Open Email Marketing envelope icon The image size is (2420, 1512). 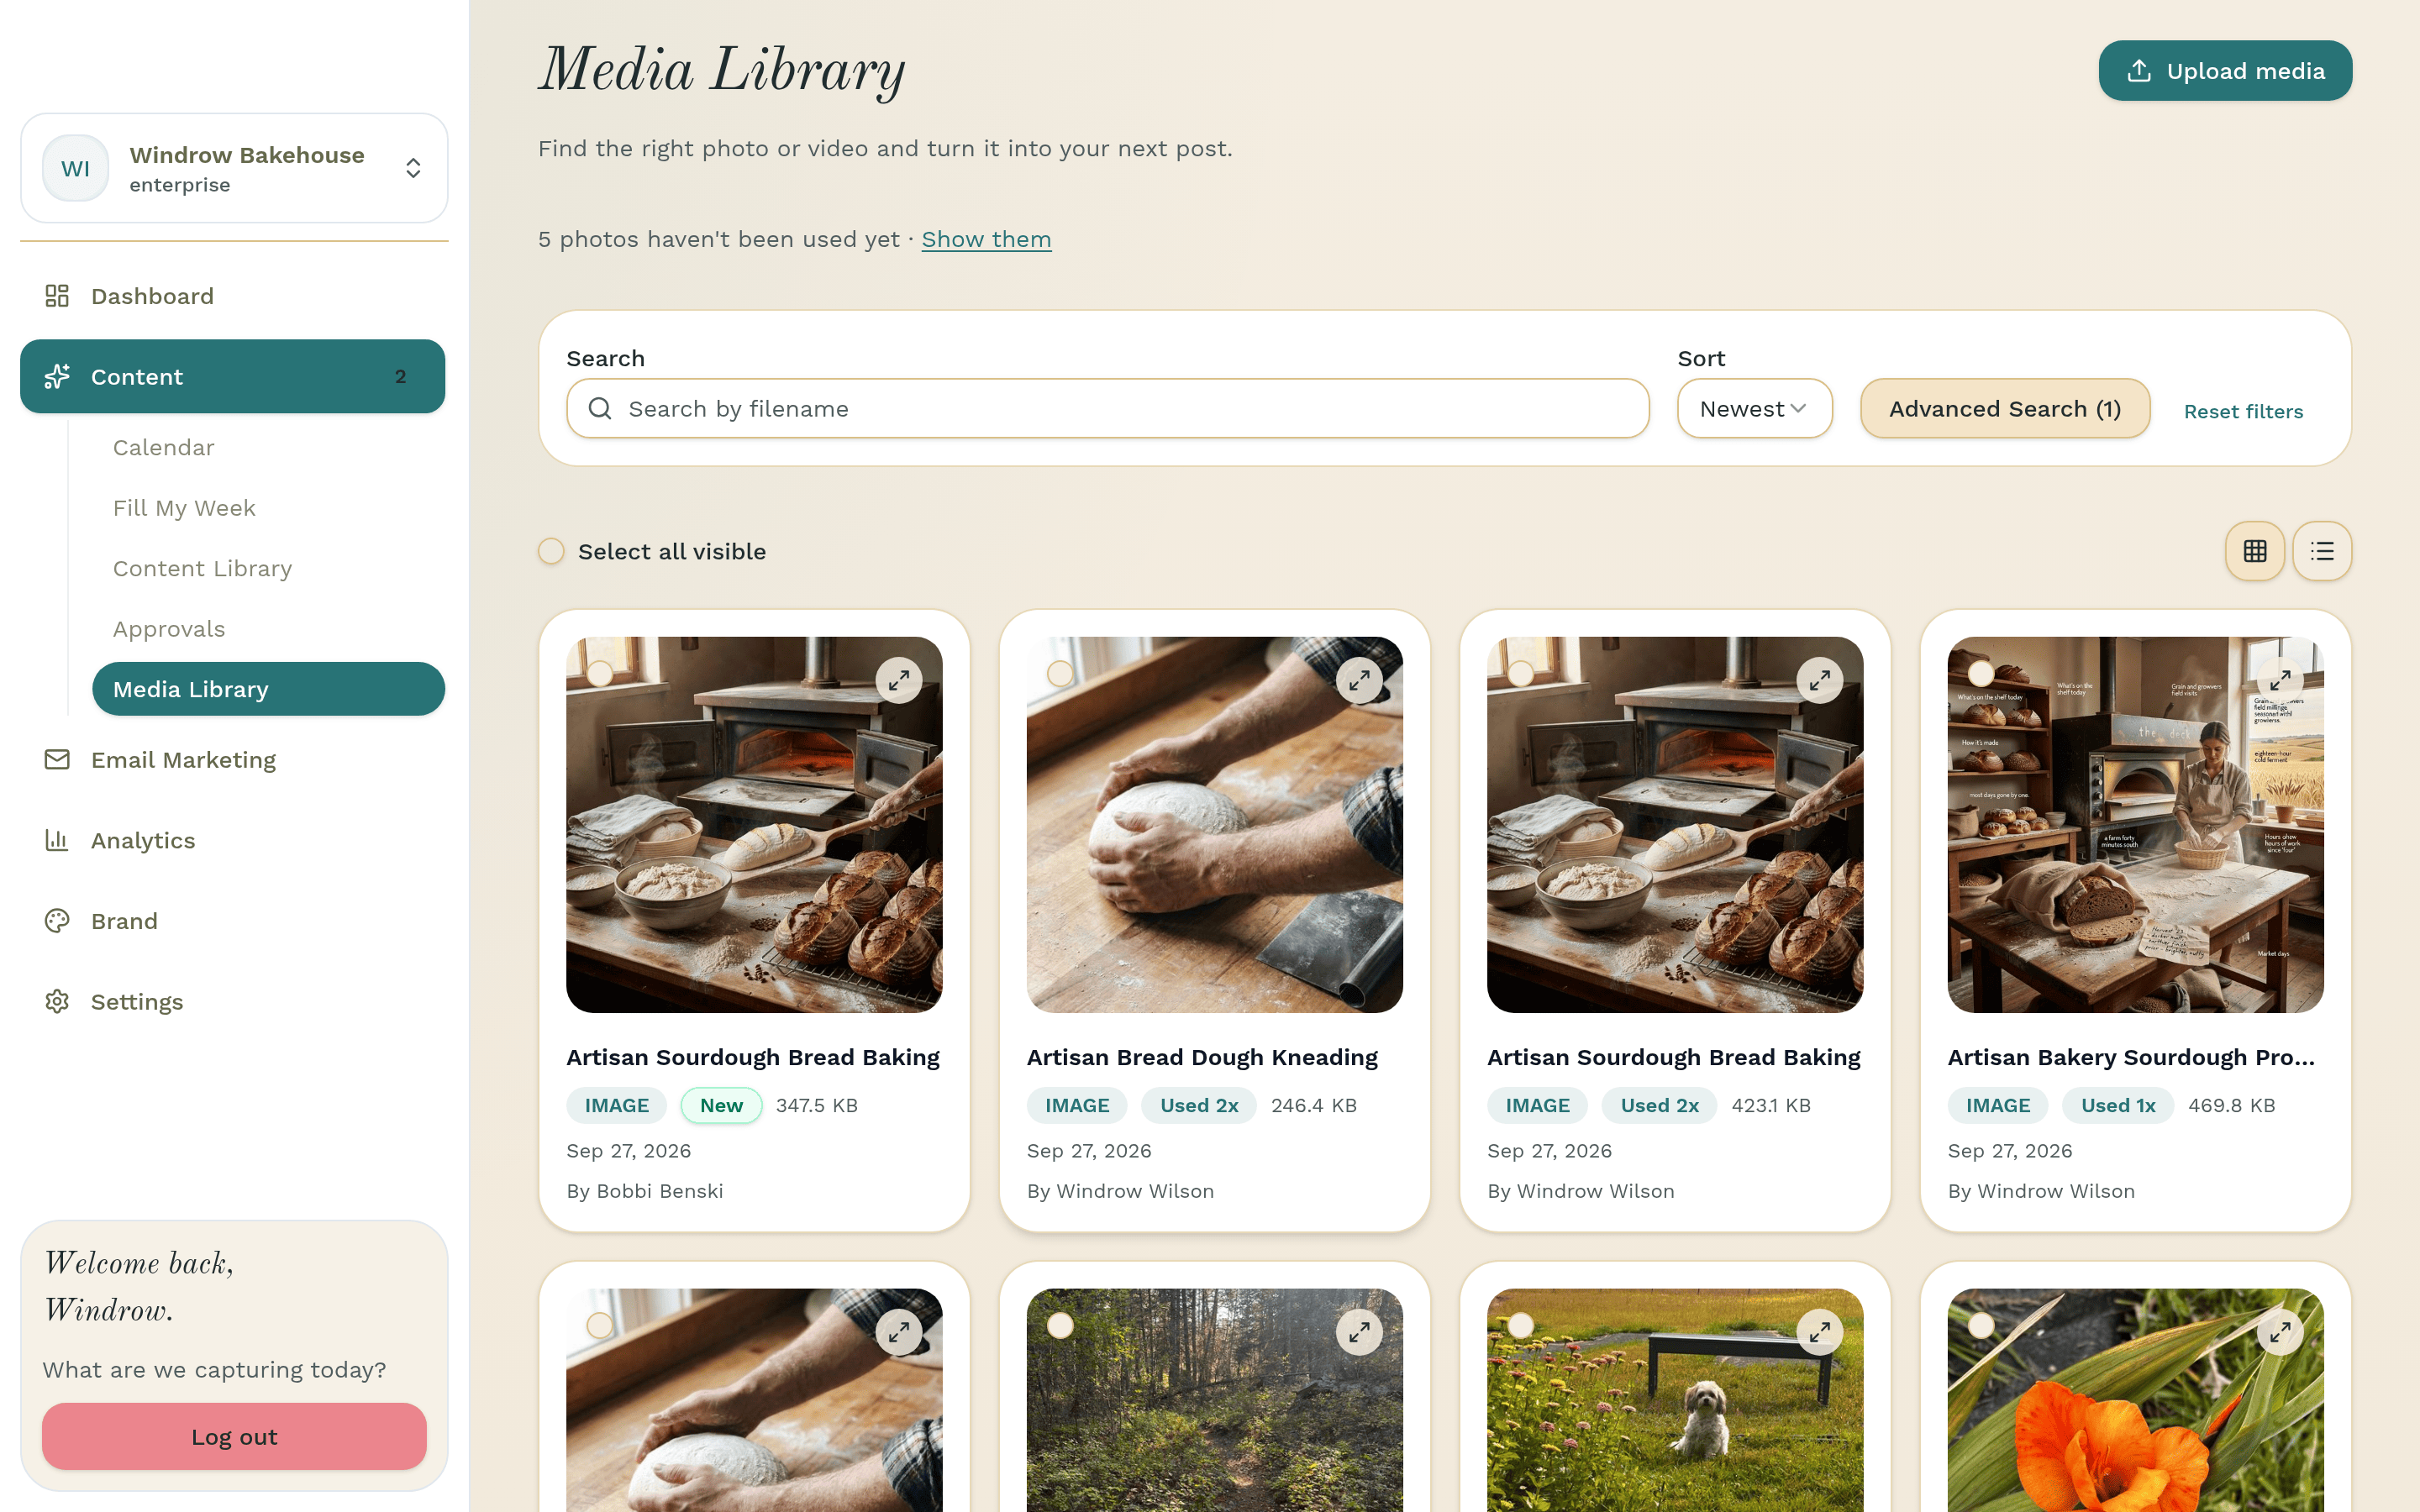point(57,760)
